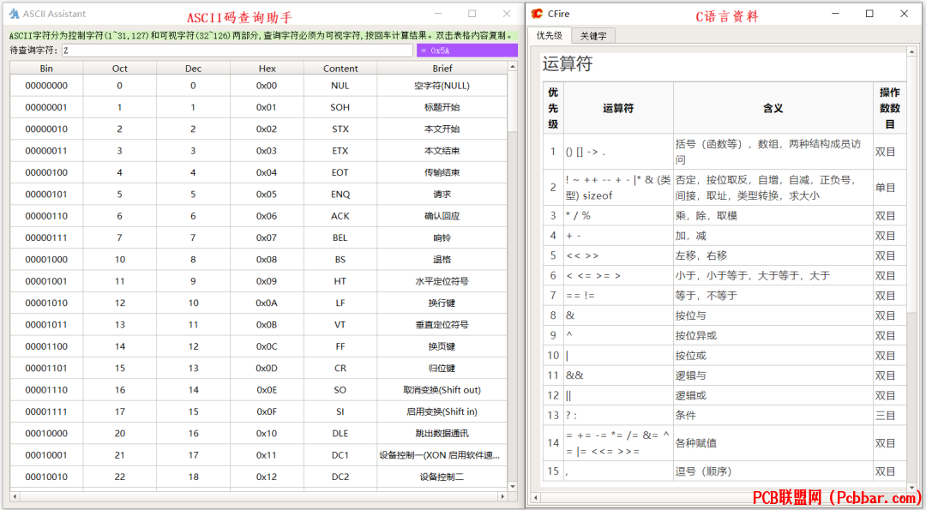Focus the 待查询字符 input field
Viewport: 926px width, 510px height.
(238, 51)
